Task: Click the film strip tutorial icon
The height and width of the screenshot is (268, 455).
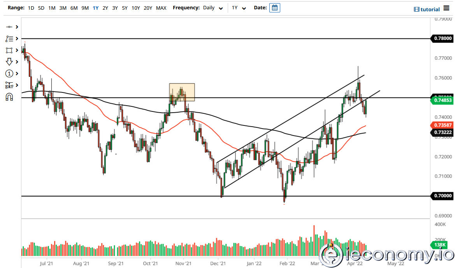Action: click(x=416, y=8)
